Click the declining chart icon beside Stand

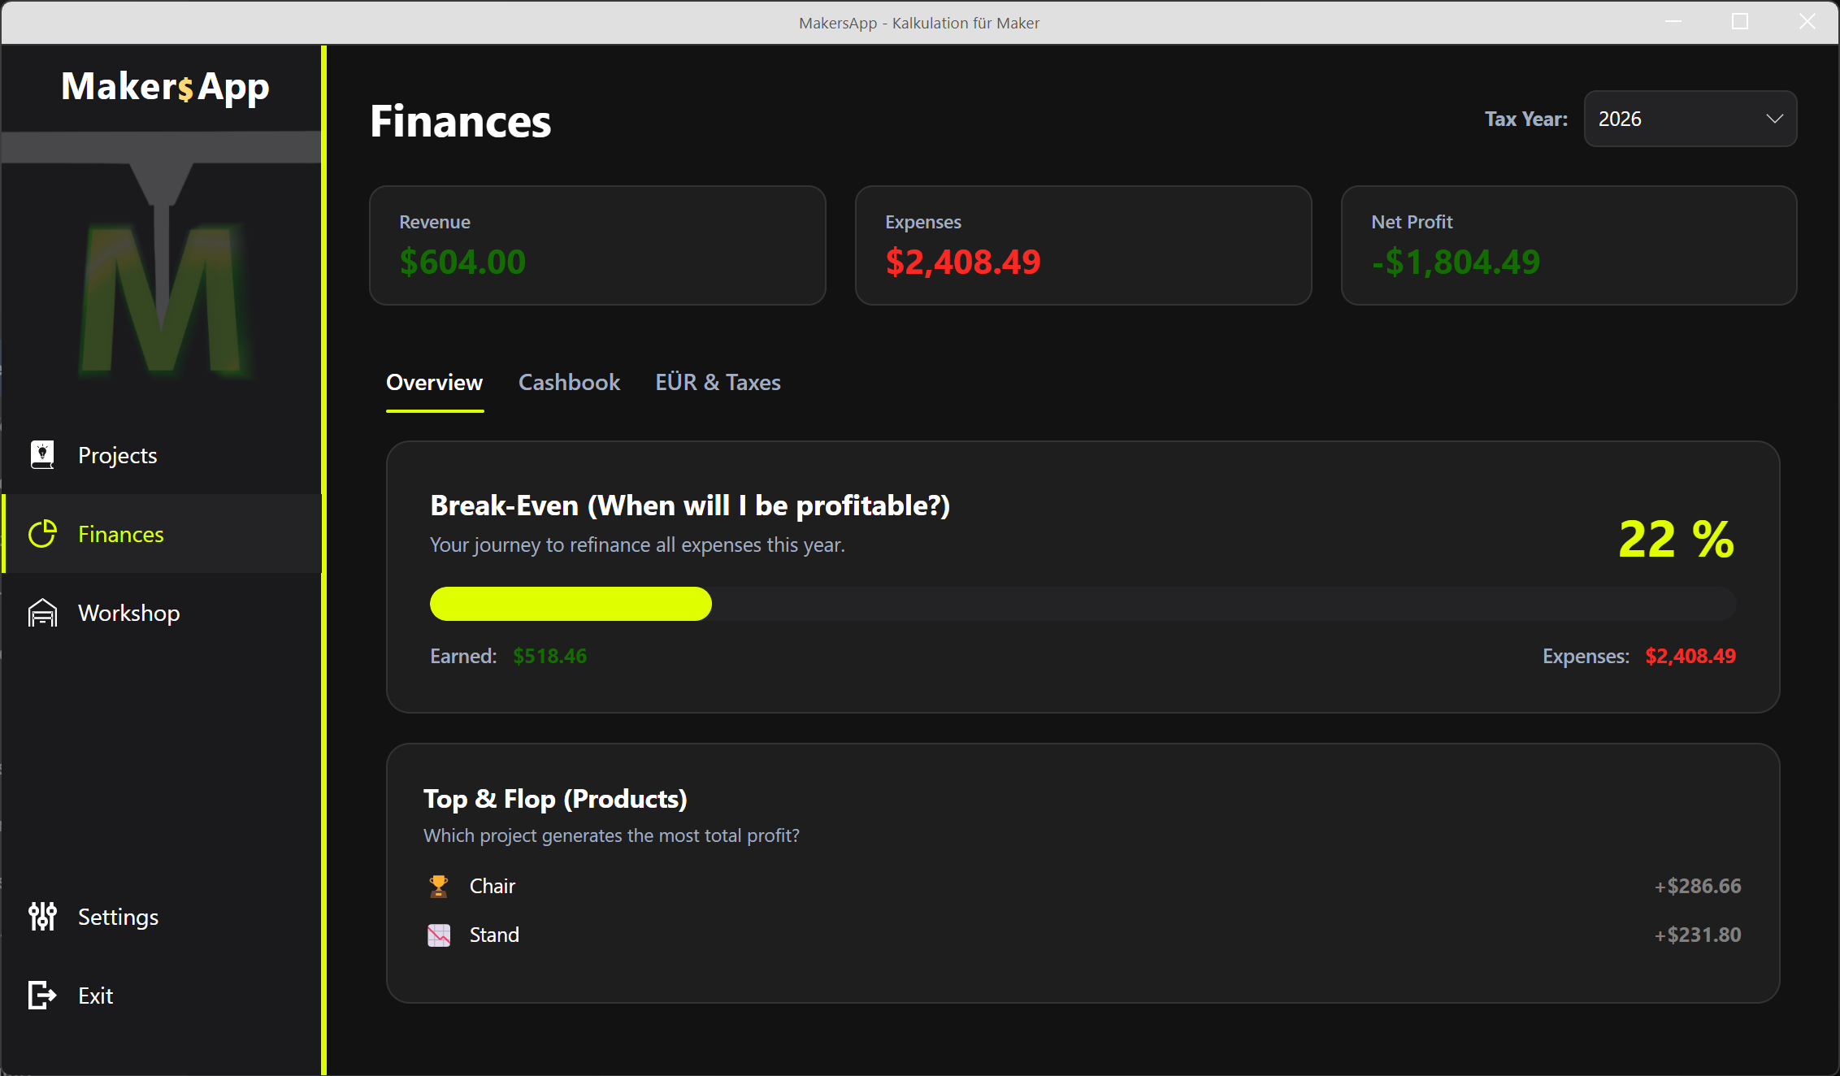pyautogui.click(x=439, y=935)
